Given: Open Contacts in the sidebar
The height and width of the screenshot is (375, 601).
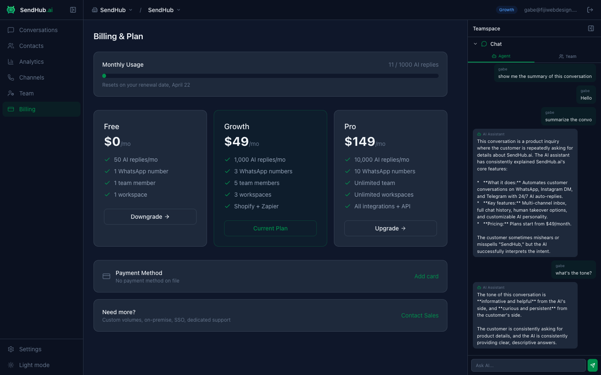Looking at the screenshot, I should click(41, 46).
